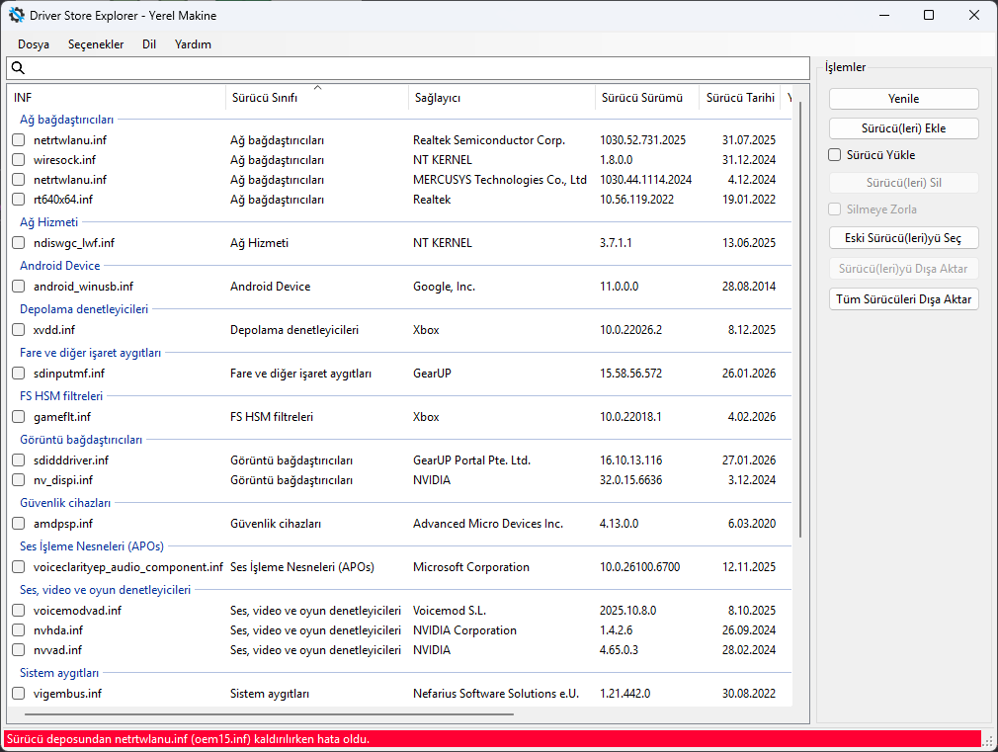The height and width of the screenshot is (752, 998).
Task: Collapse the Görüntü bağdaştırıcıları group
Action: tap(81, 440)
